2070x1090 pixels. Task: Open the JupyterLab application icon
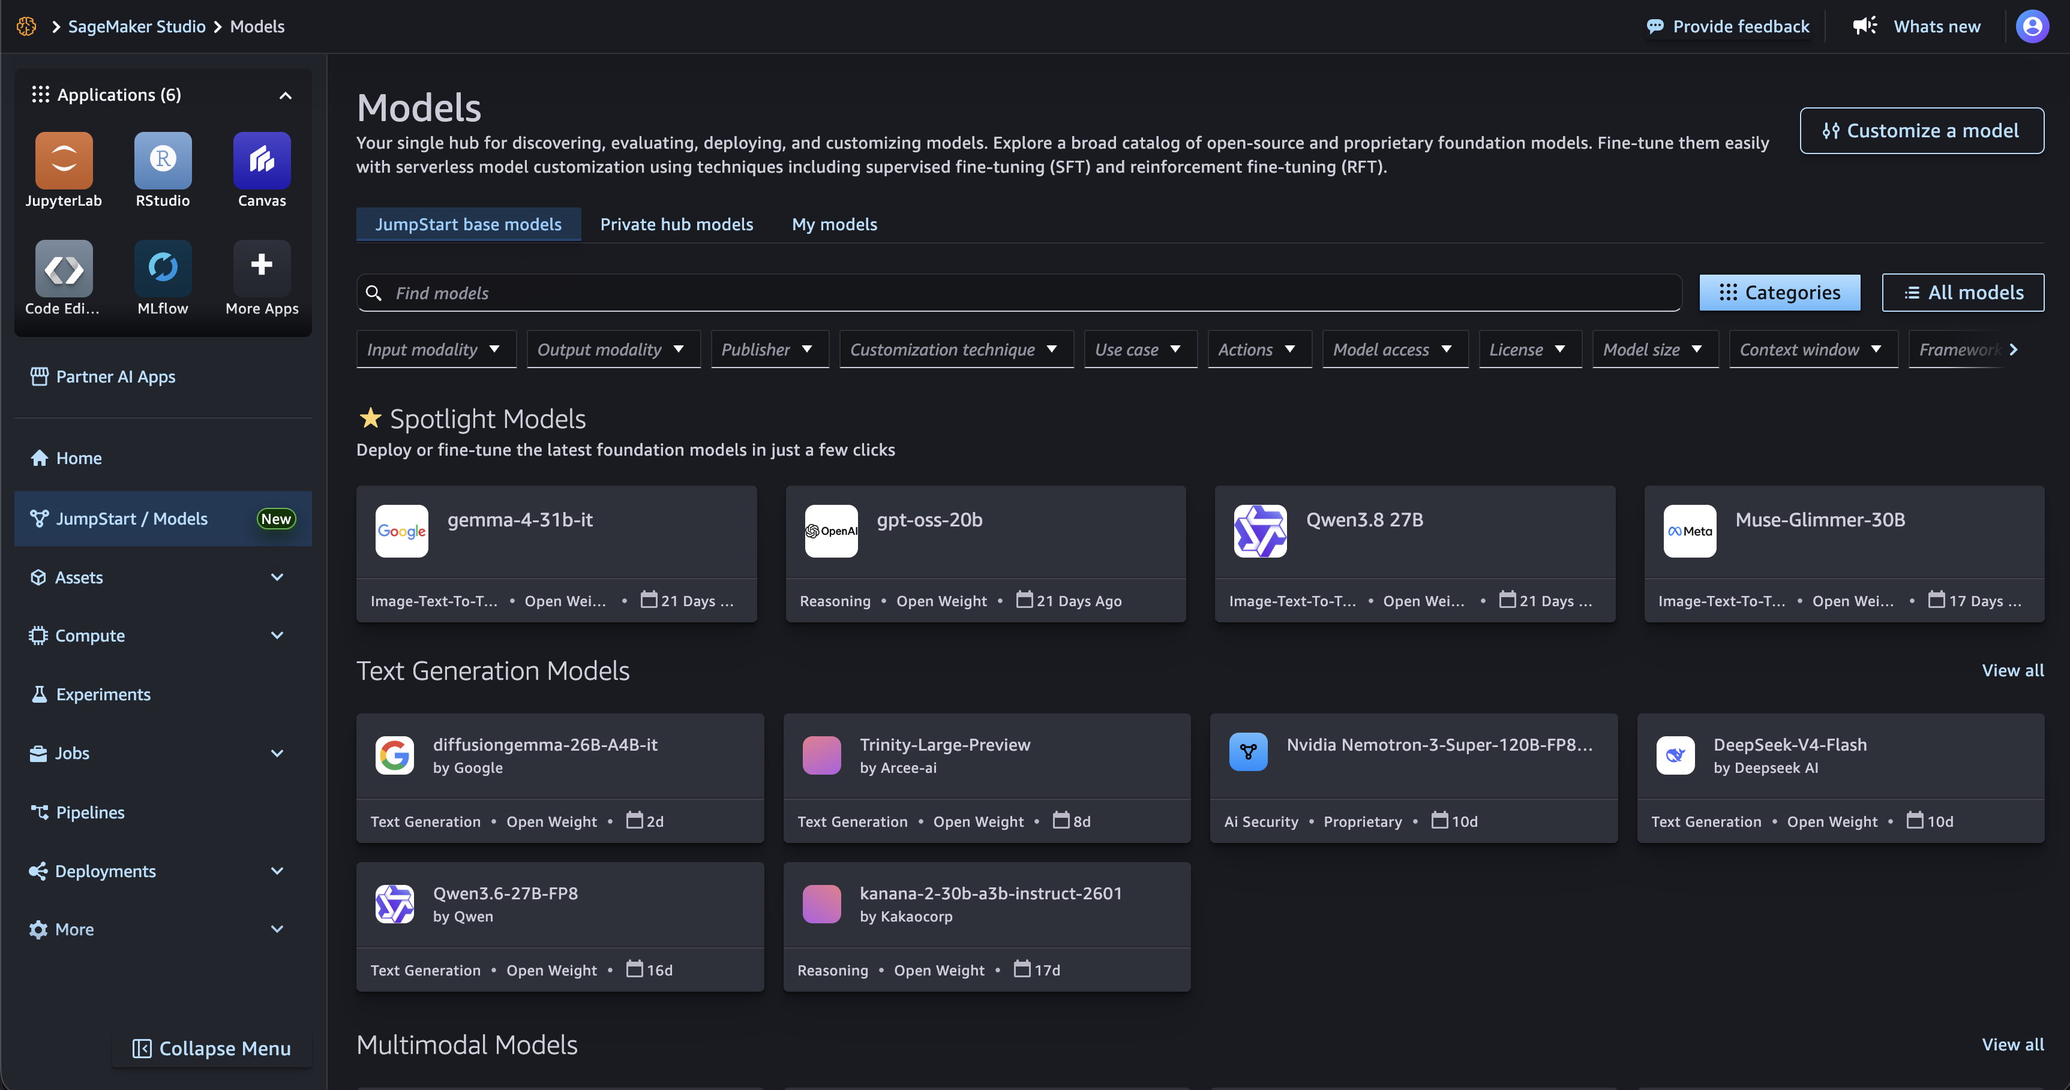[x=64, y=161]
